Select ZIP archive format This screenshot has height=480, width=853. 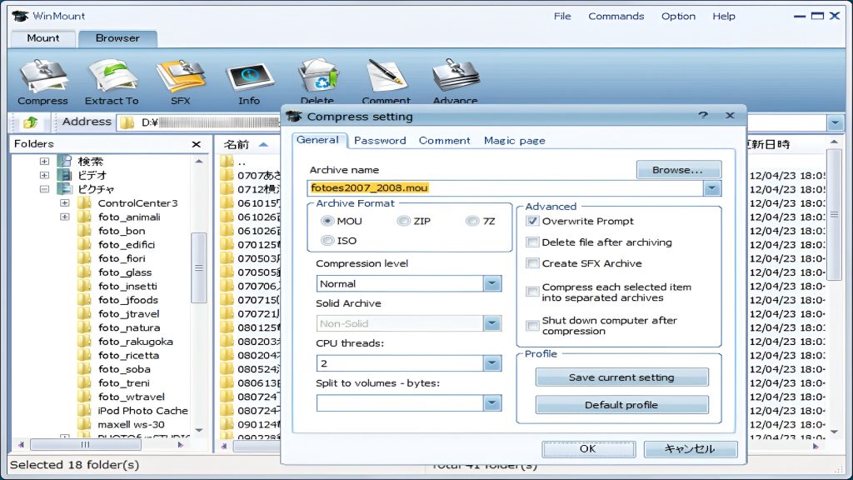403,221
